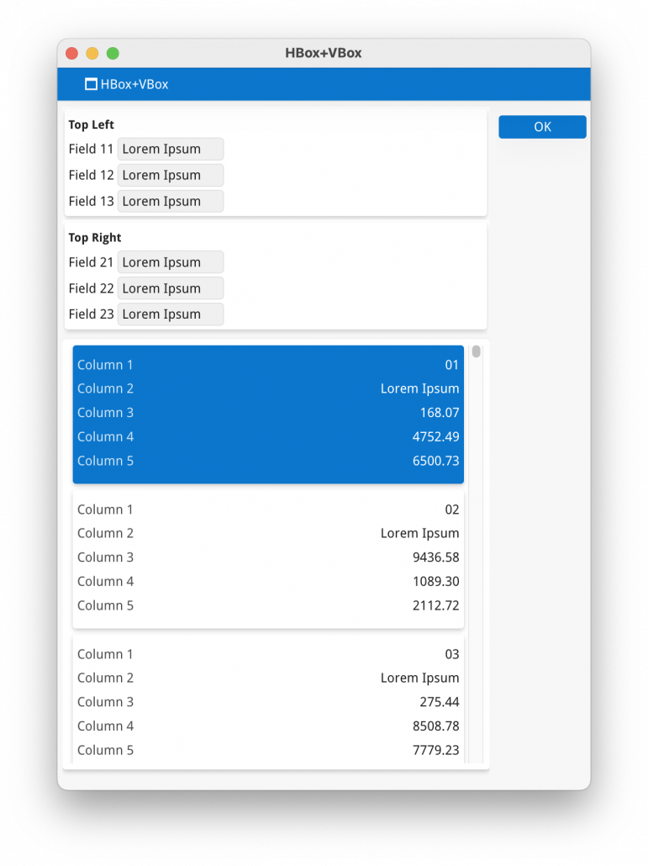The width and height of the screenshot is (648, 866).
Task: Click the value 6500.73 in first card
Action: (435, 461)
